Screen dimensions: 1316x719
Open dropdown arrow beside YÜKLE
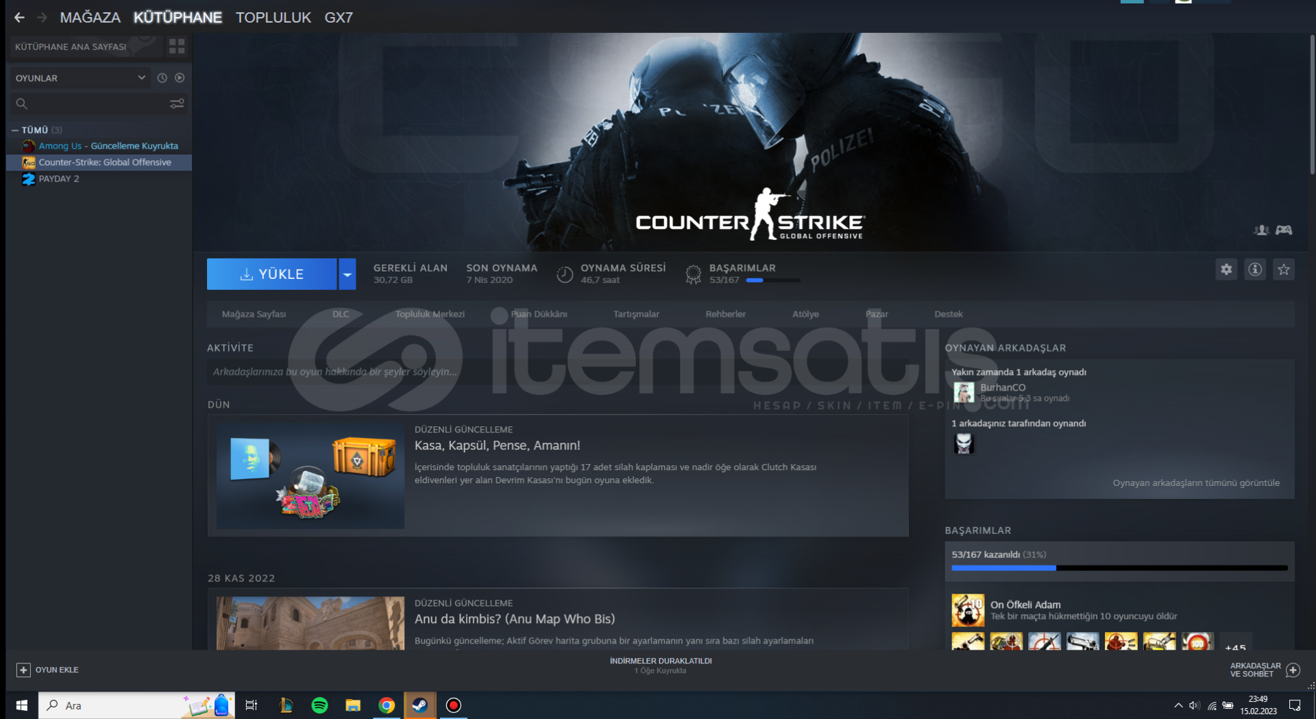coord(348,274)
